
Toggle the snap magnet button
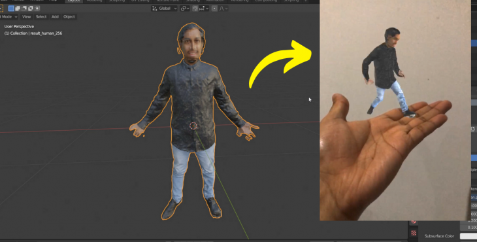click(x=195, y=9)
